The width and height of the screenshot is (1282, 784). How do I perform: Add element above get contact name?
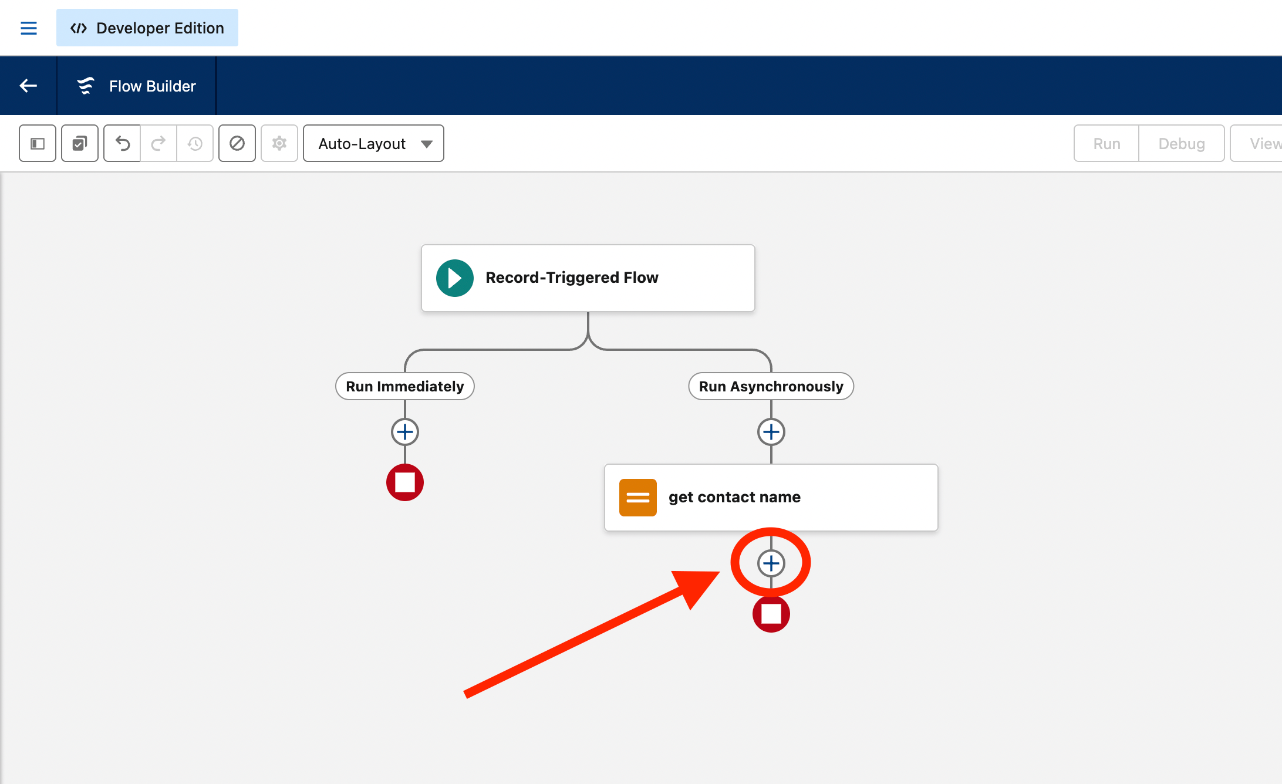pyautogui.click(x=771, y=432)
